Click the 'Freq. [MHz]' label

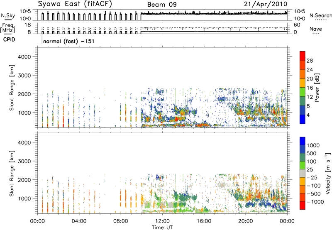(7, 28)
